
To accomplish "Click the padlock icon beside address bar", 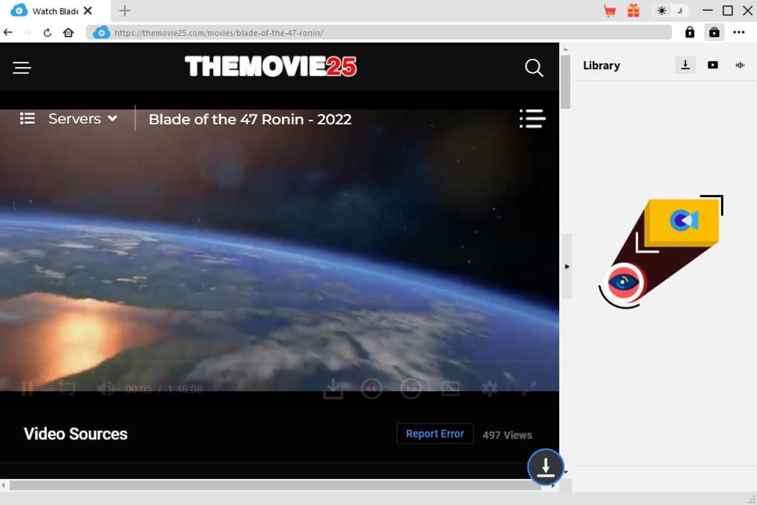I will click(689, 32).
